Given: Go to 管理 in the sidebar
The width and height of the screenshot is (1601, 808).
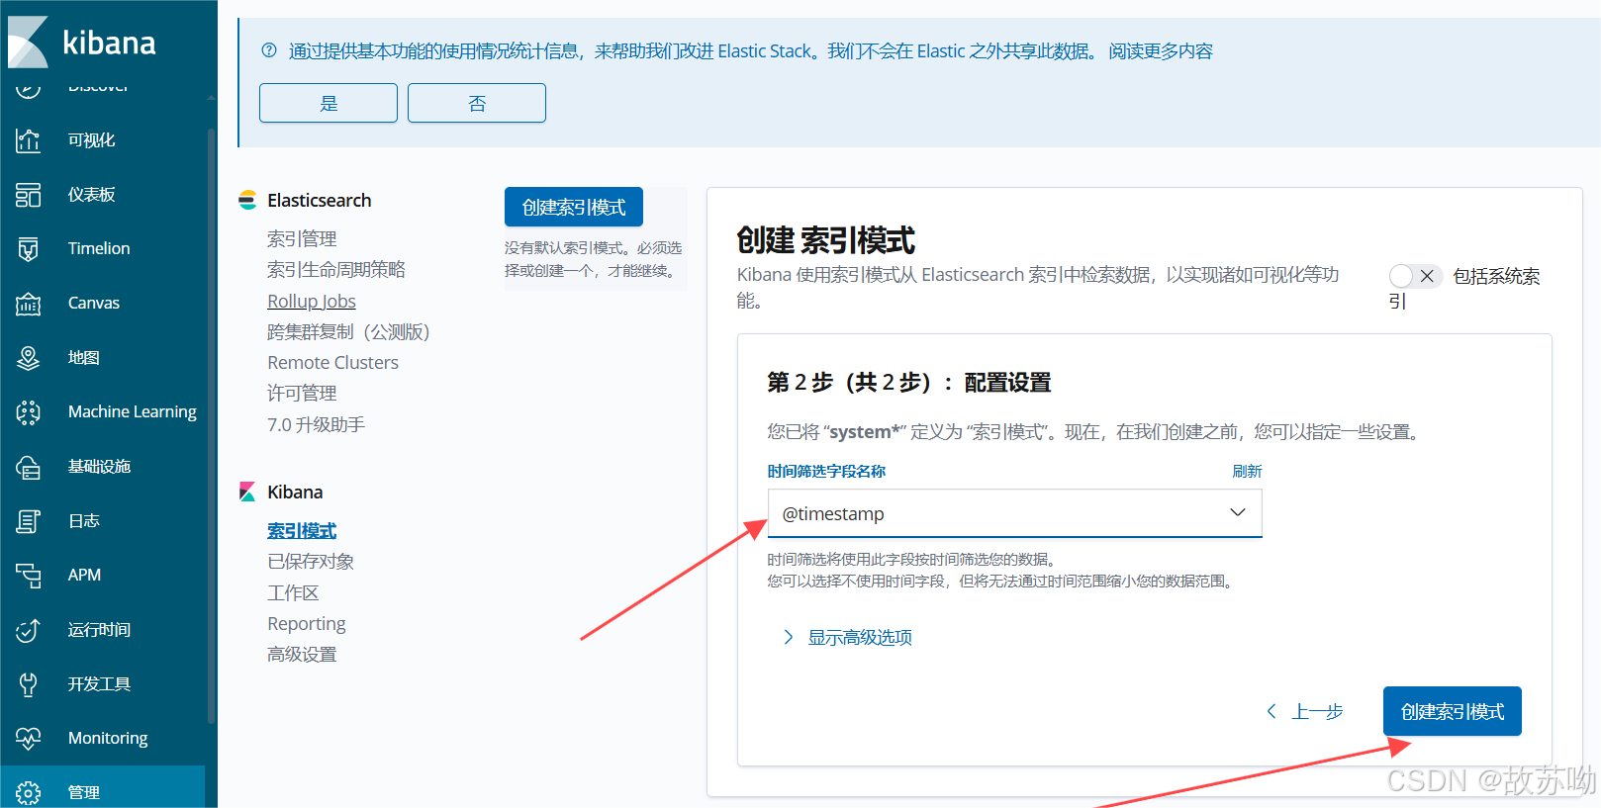Looking at the screenshot, I should coord(84,793).
